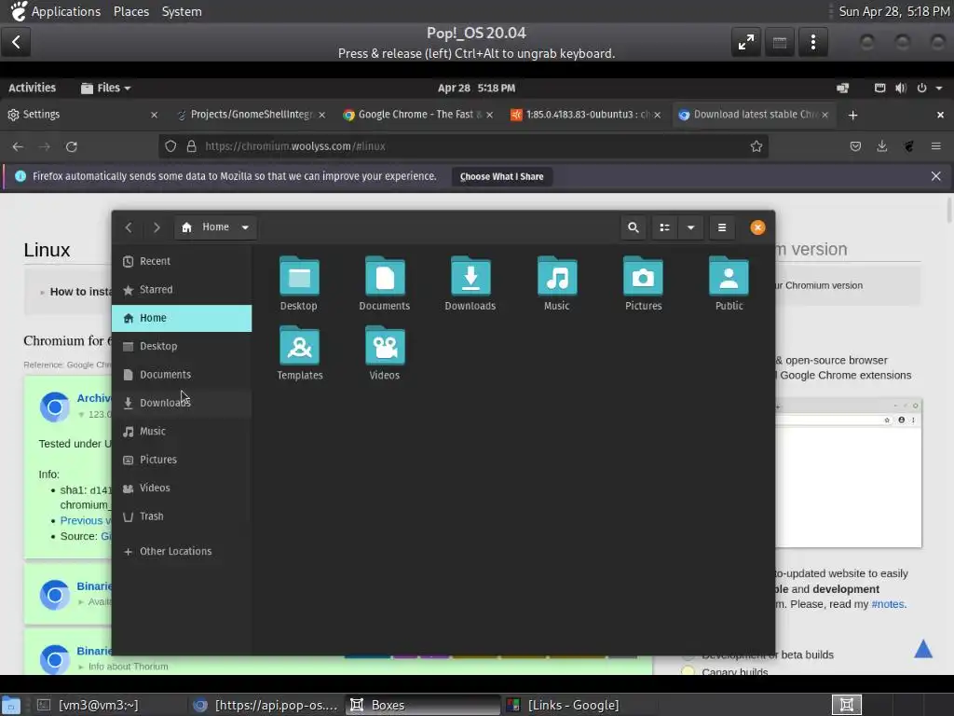Open Trash in Files sidebar
This screenshot has width=954, height=716.
coord(182,516)
